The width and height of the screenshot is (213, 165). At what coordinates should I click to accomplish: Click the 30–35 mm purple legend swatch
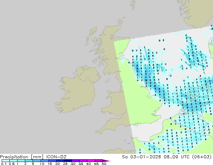76,161
